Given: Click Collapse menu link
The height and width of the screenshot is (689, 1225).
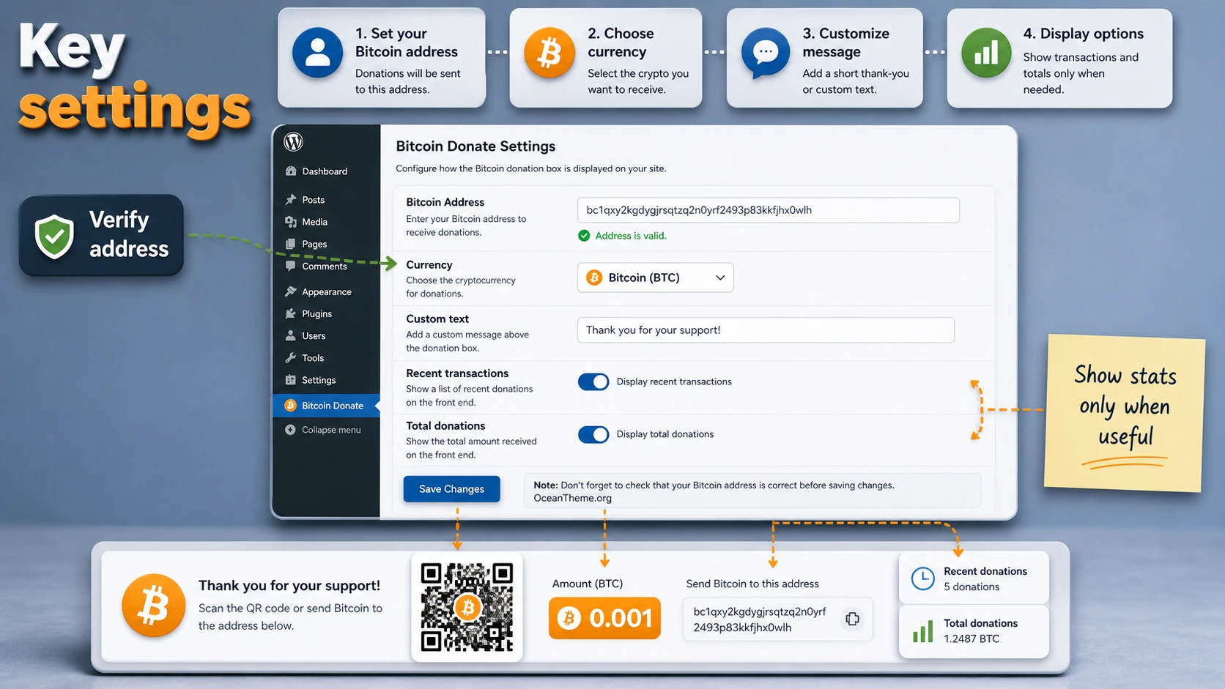Looking at the screenshot, I should tap(331, 430).
